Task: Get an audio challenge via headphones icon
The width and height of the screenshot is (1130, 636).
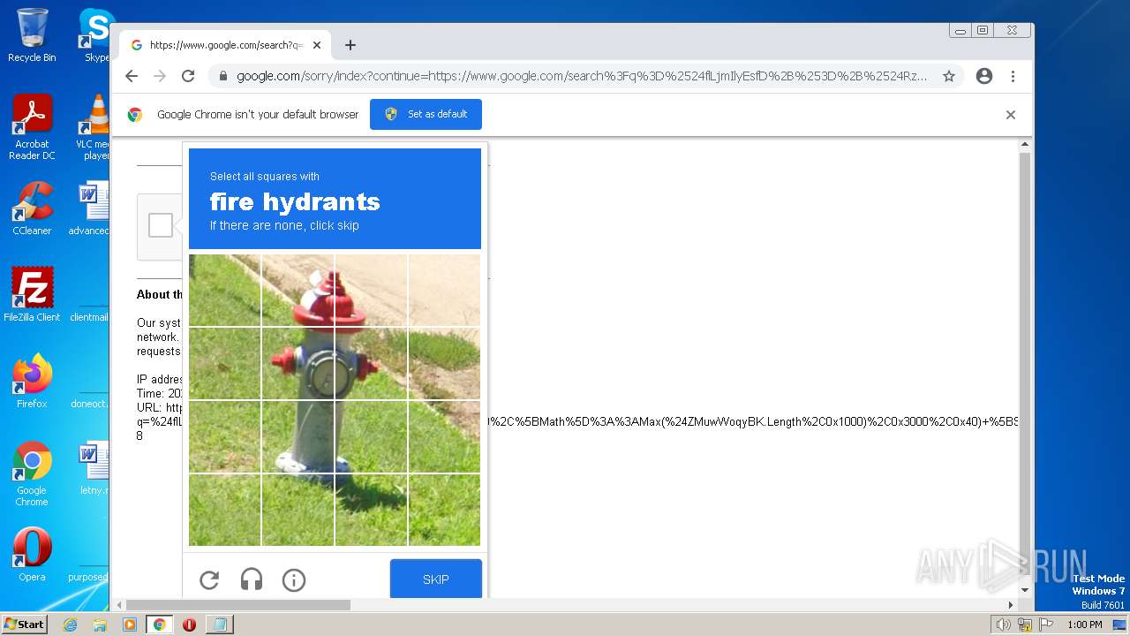Action: tap(252, 579)
